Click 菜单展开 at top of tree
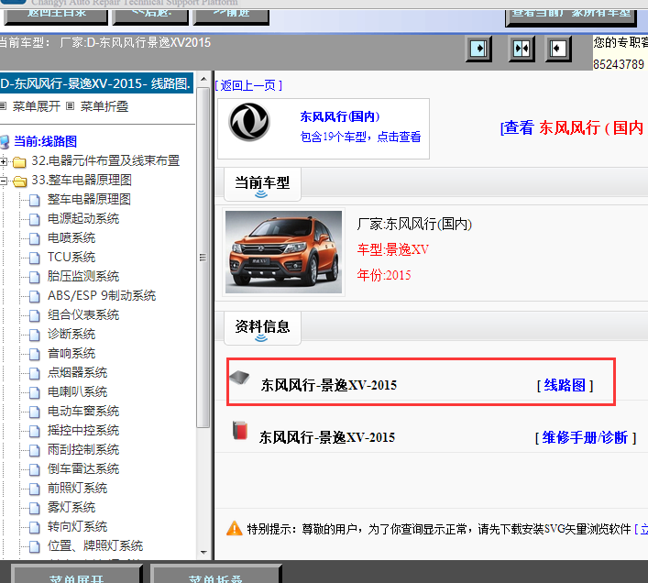 (37, 106)
